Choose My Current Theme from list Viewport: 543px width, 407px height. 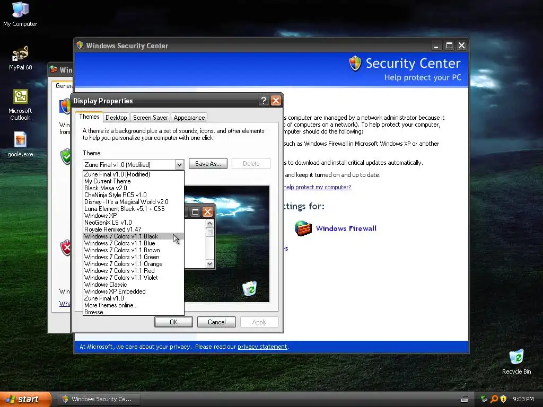coord(133,181)
